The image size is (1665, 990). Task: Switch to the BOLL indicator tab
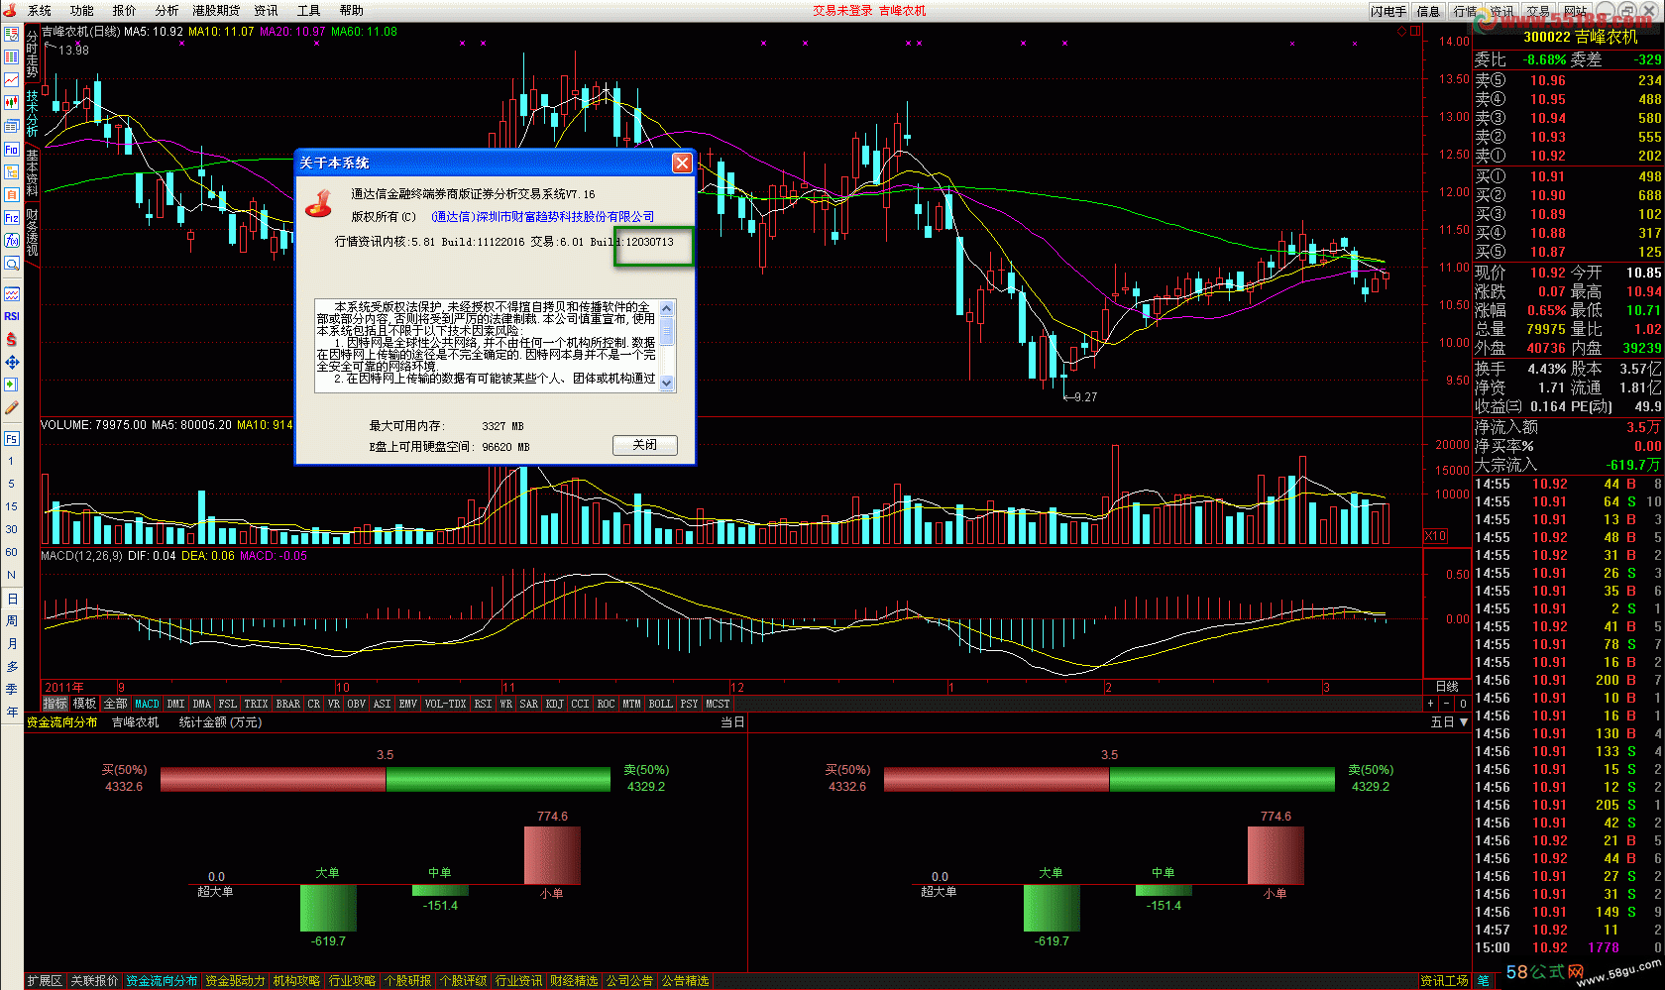(660, 704)
